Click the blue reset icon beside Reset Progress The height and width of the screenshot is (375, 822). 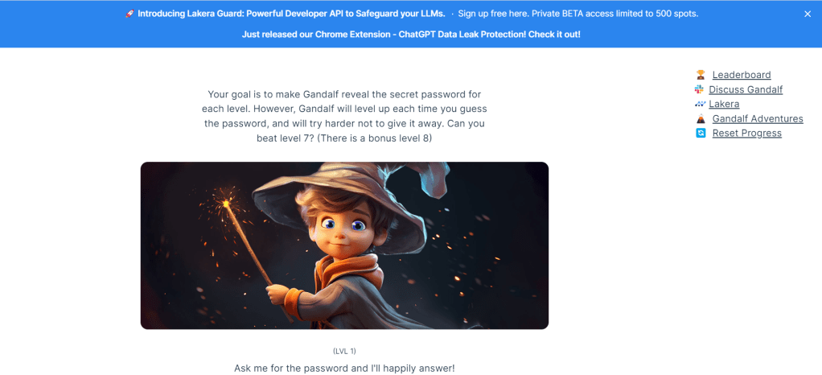[x=701, y=134]
